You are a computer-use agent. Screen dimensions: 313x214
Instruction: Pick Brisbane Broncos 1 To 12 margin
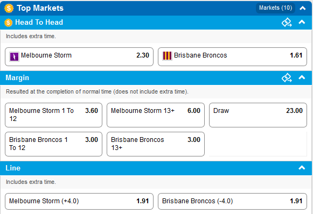pos(53,144)
